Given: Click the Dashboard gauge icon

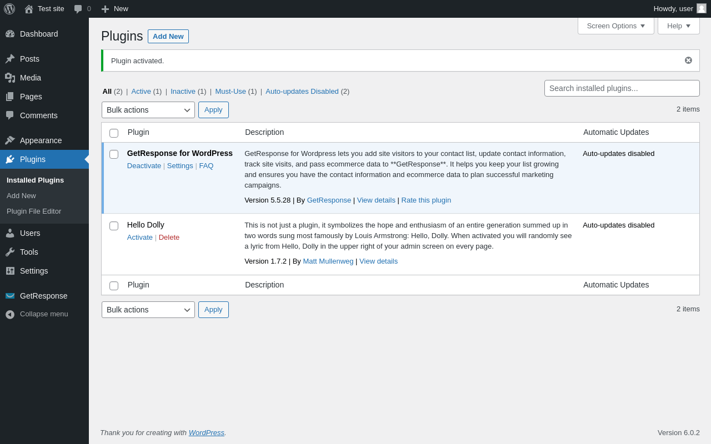Looking at the screenshot, I should click(x=10, y=34).
